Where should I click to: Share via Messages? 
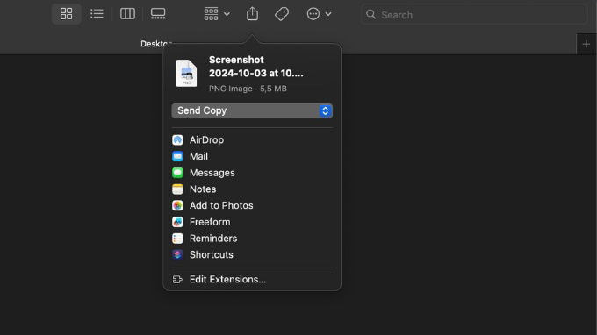252,173
